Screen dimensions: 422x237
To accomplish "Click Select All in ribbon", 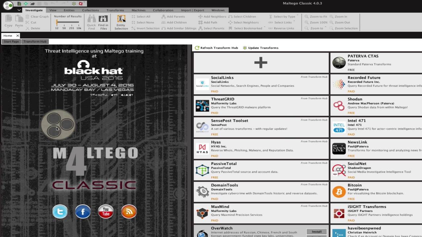I will tap(141, 16).
